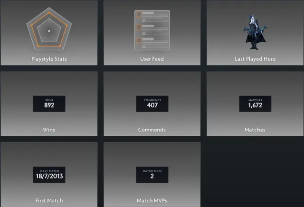304x207 pixels.
Task: Select the Match MVPs 2 badge
Action: point(152,175)
